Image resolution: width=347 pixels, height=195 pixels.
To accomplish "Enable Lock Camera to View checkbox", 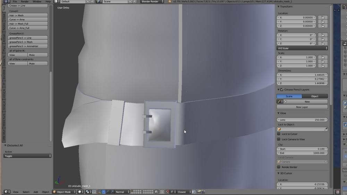I will coord(279,139).
